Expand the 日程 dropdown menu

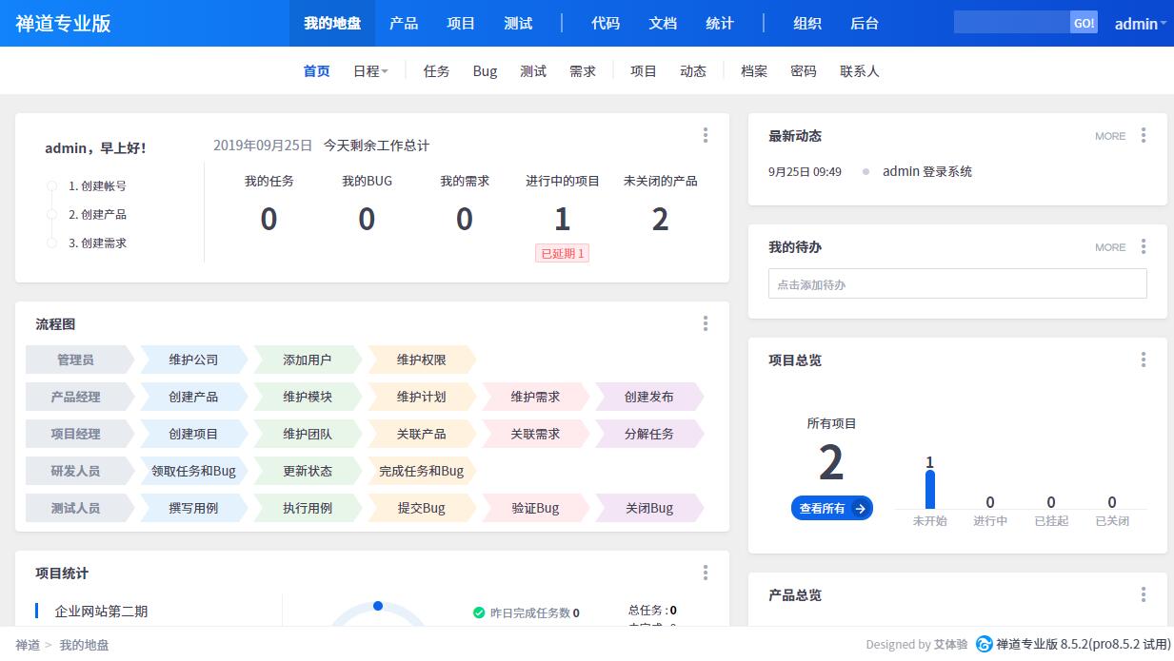pos(370,71)
